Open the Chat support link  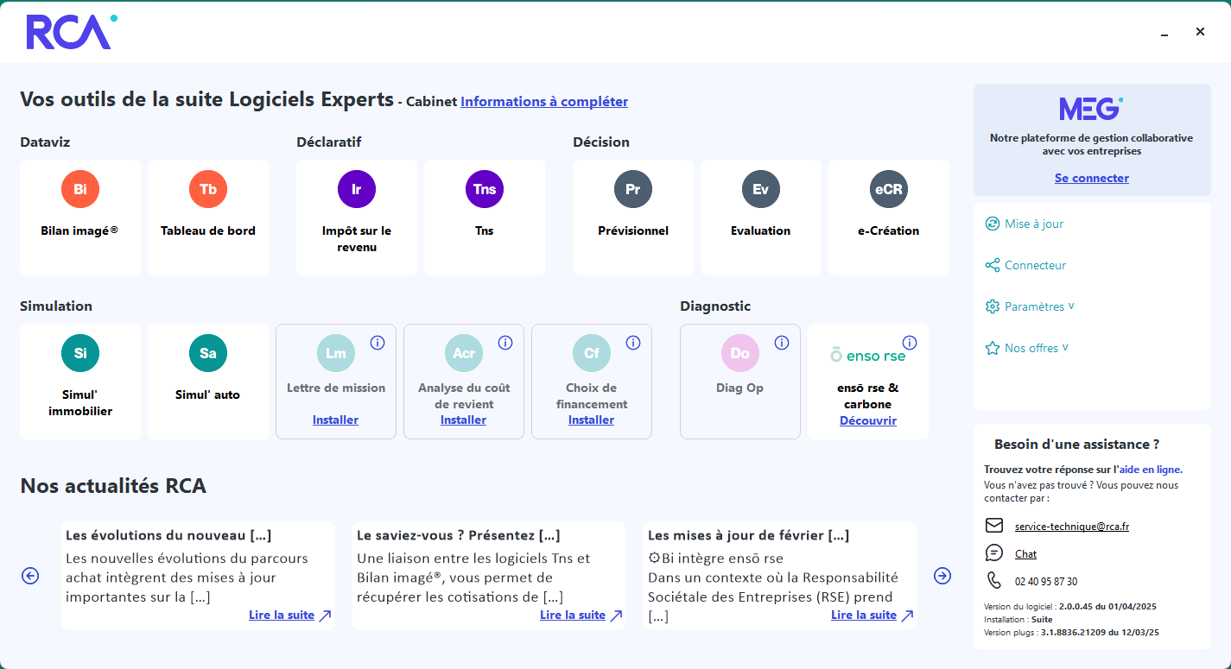(1025, 554)
